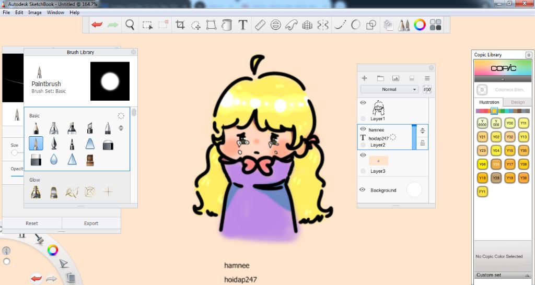The height and width of the screenshot is (285, 535).
Task: Expand the Custom set arrow
Action: tap(527, 275)
